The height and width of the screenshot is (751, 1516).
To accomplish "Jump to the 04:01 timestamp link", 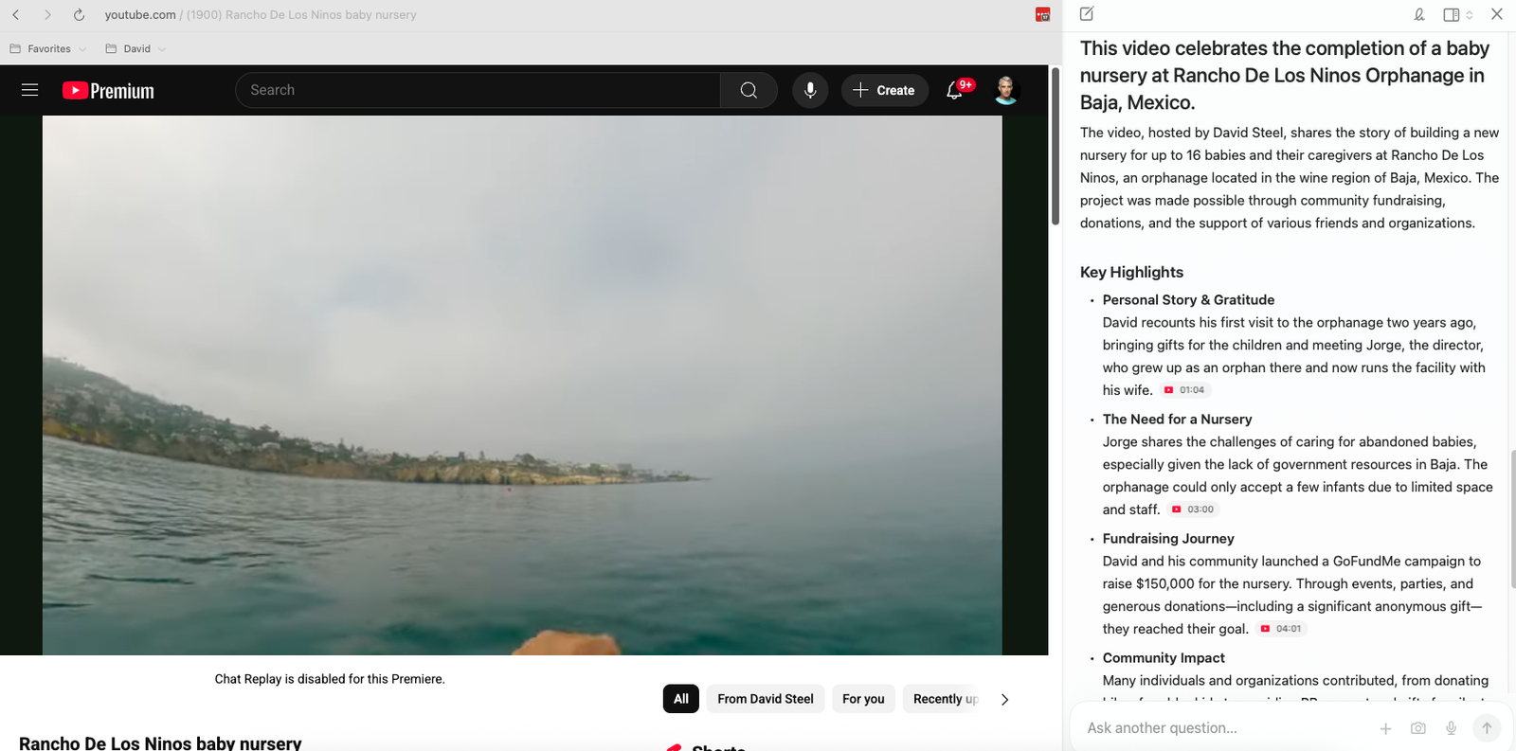I will pos(1282,629).
